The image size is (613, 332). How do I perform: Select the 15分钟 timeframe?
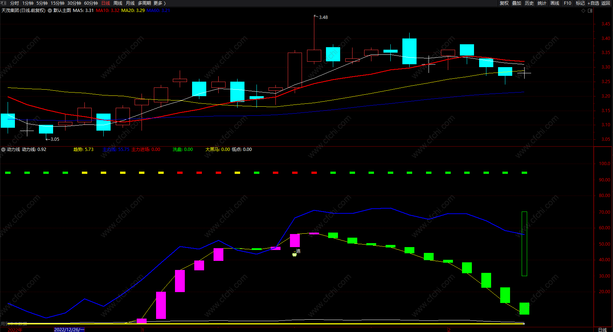pos(57,3)
